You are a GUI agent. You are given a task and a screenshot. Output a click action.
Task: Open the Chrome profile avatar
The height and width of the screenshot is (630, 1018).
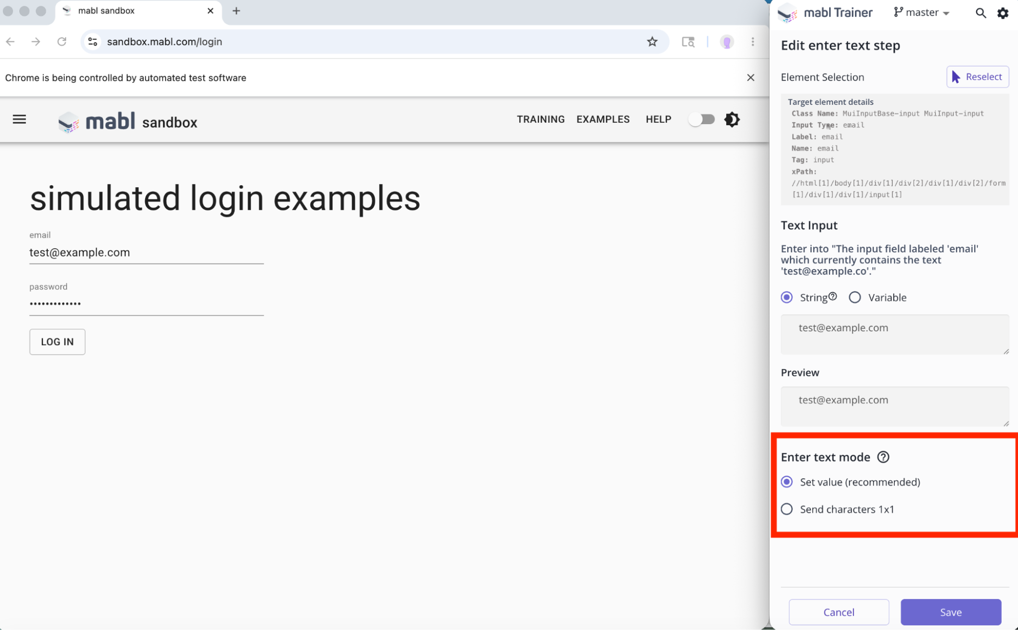pyautogui.click(x=727, y=42)
